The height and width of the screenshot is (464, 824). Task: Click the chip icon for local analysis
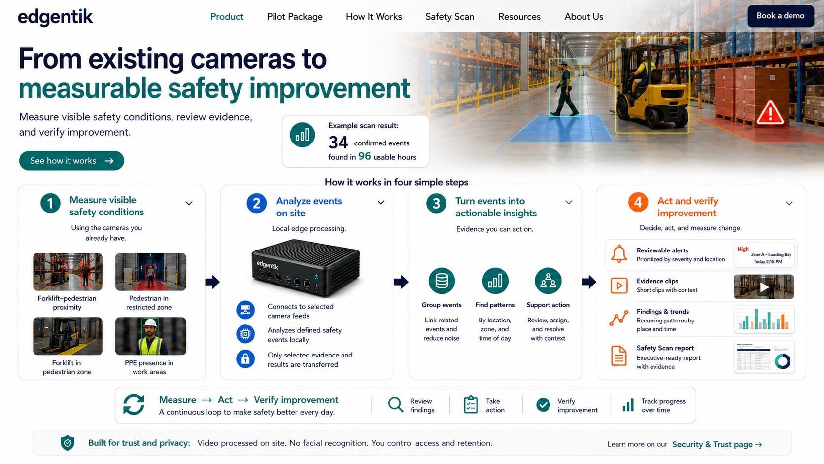pyautogui.click(x=245, y=334)
